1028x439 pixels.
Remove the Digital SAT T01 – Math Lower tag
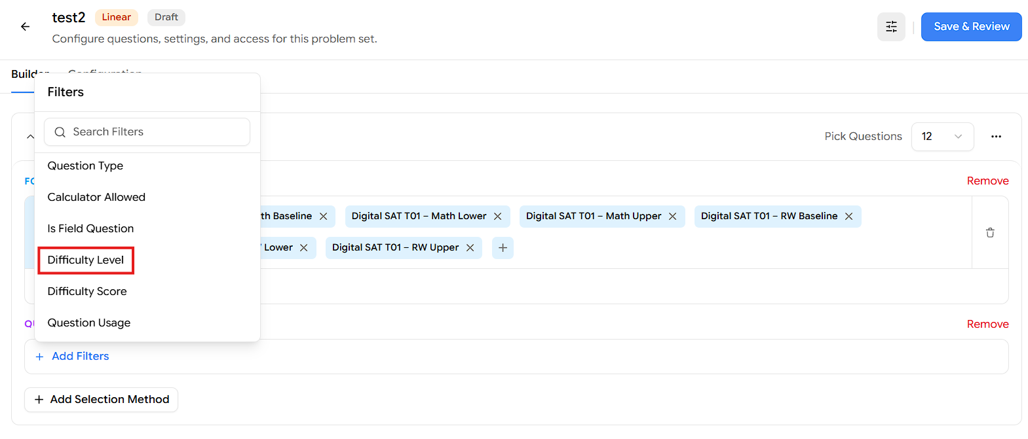(x=498, y=217)
